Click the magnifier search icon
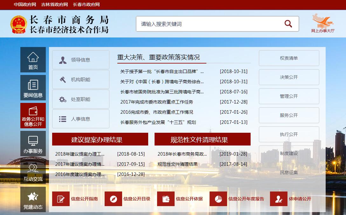 point(288,24)
